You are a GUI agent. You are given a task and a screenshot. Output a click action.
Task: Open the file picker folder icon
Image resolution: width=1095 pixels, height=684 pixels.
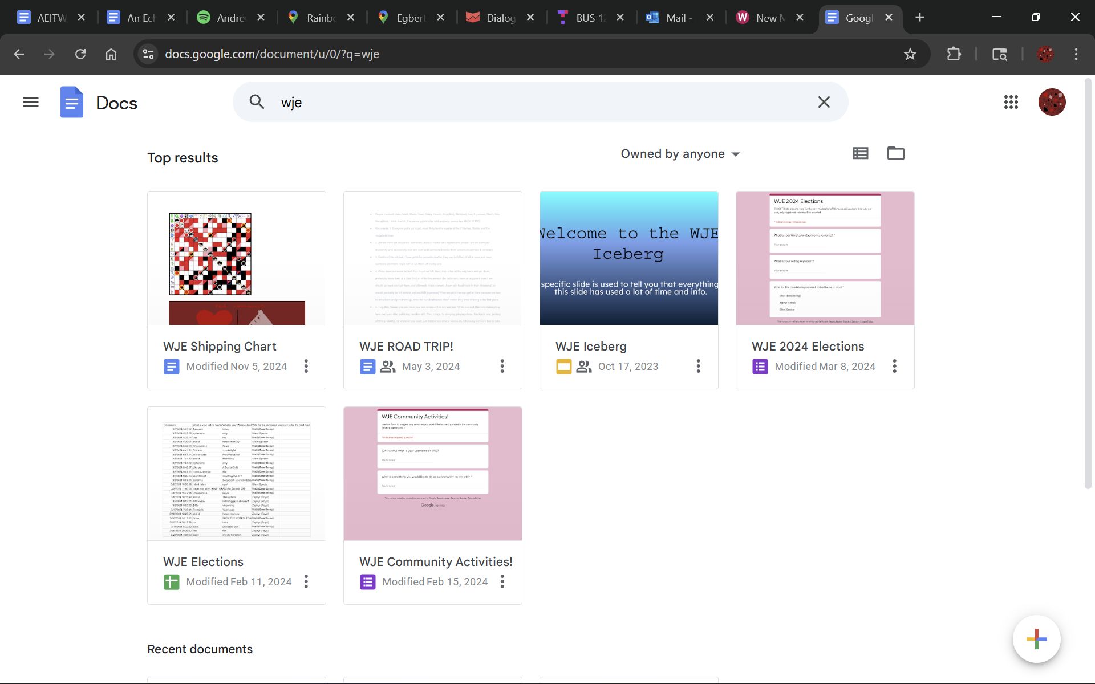coord(895,153)
